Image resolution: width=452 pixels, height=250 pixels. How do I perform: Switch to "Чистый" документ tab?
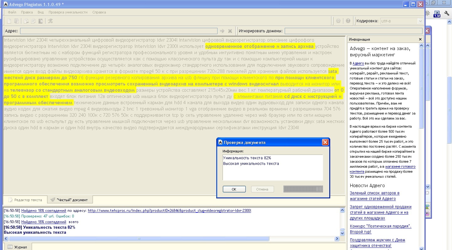pos(69,200)
